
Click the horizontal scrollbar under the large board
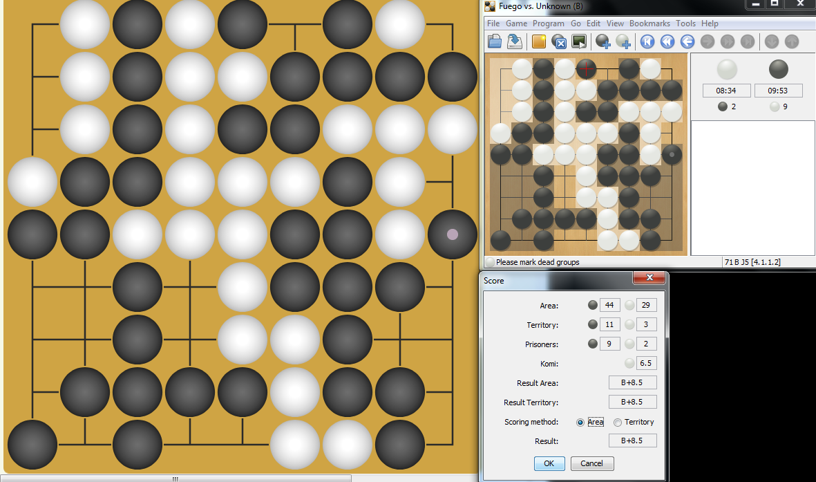(x=175, y=479)
